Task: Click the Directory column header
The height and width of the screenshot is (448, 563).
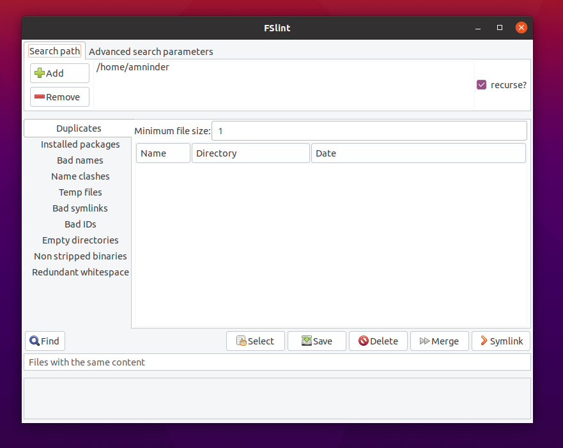Action: [250, 153]
